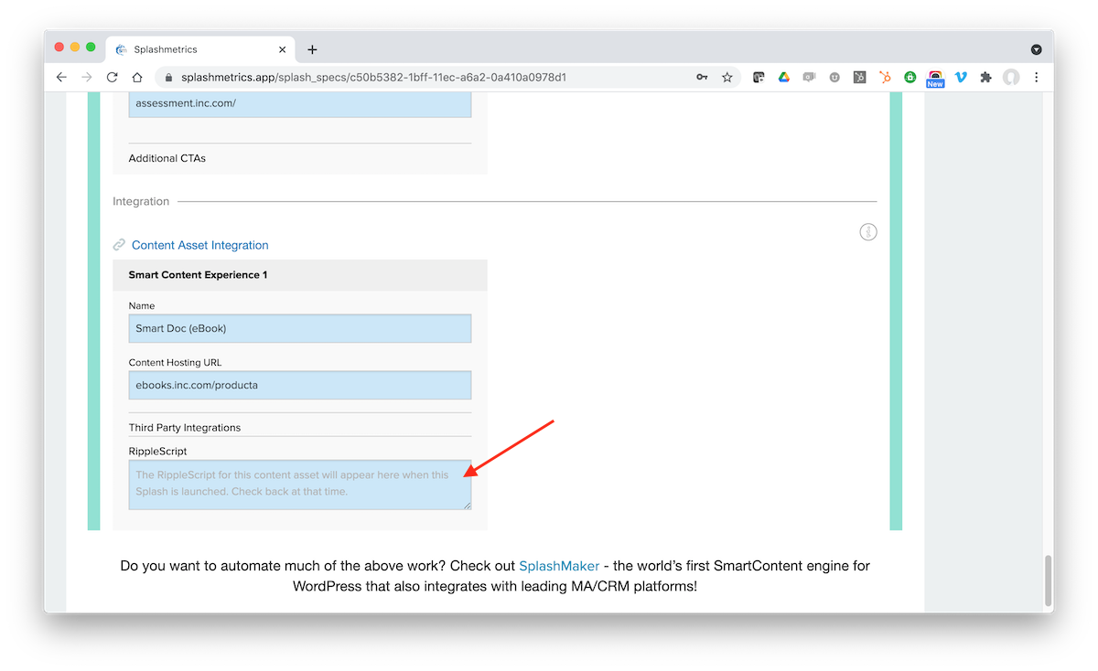Click the assessment.inc.com/ field
This screenshot has width=1098, height=671.
coord(300,103)
